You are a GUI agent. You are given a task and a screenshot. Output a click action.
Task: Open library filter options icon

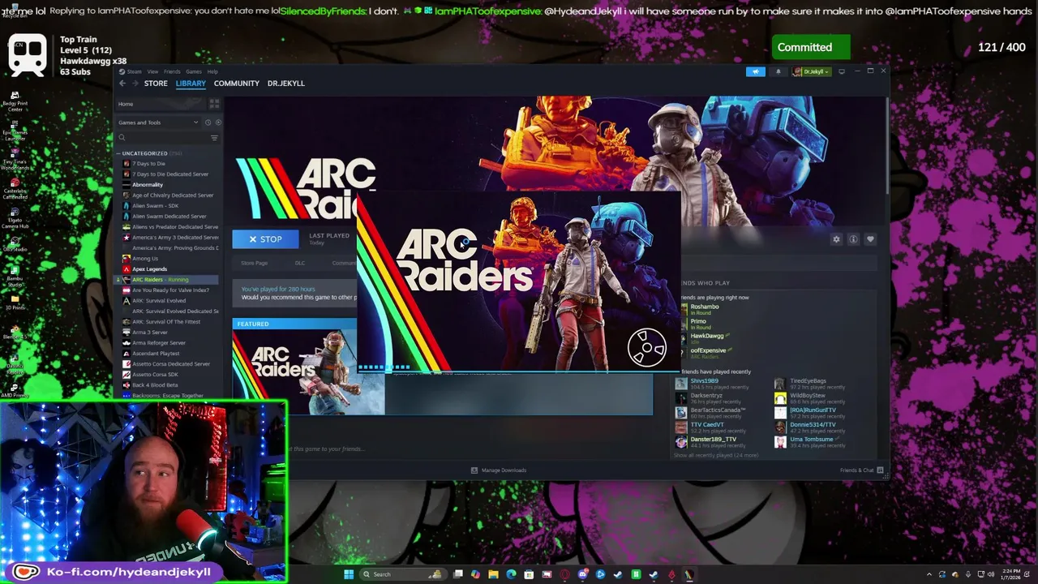point(214,138)
